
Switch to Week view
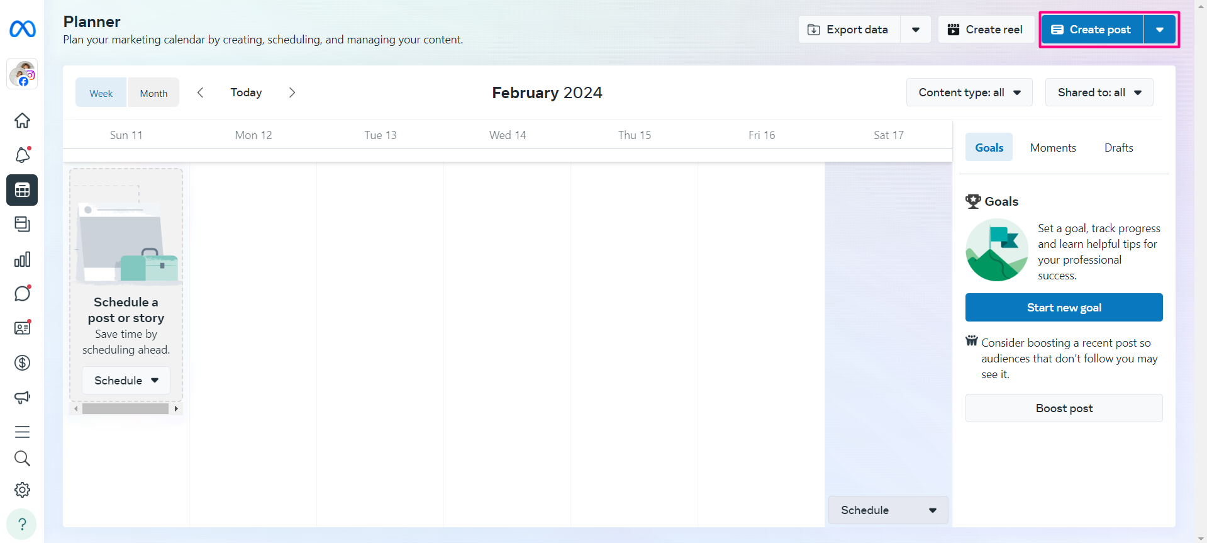pyautogui.click(x=101, y=92)
